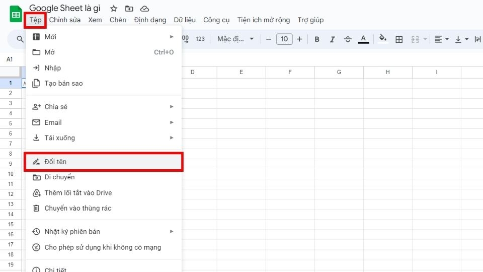Open the borders tool
This screenshot has width=483, height=272.
(399, 39)
